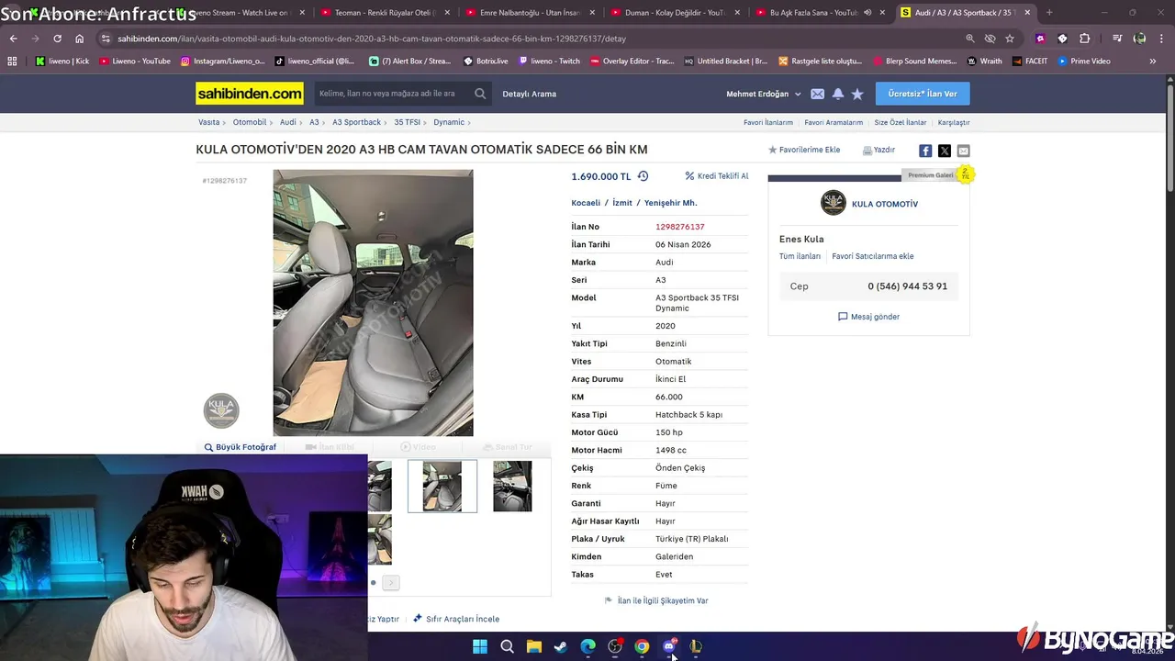The width and height of the screenshot is (1175, 661).
Task: Click Sıfır Araçları İncele link
Action: click(456, 619)
